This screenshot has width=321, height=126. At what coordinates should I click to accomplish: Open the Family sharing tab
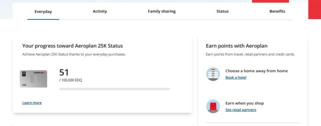pos(162,12)
